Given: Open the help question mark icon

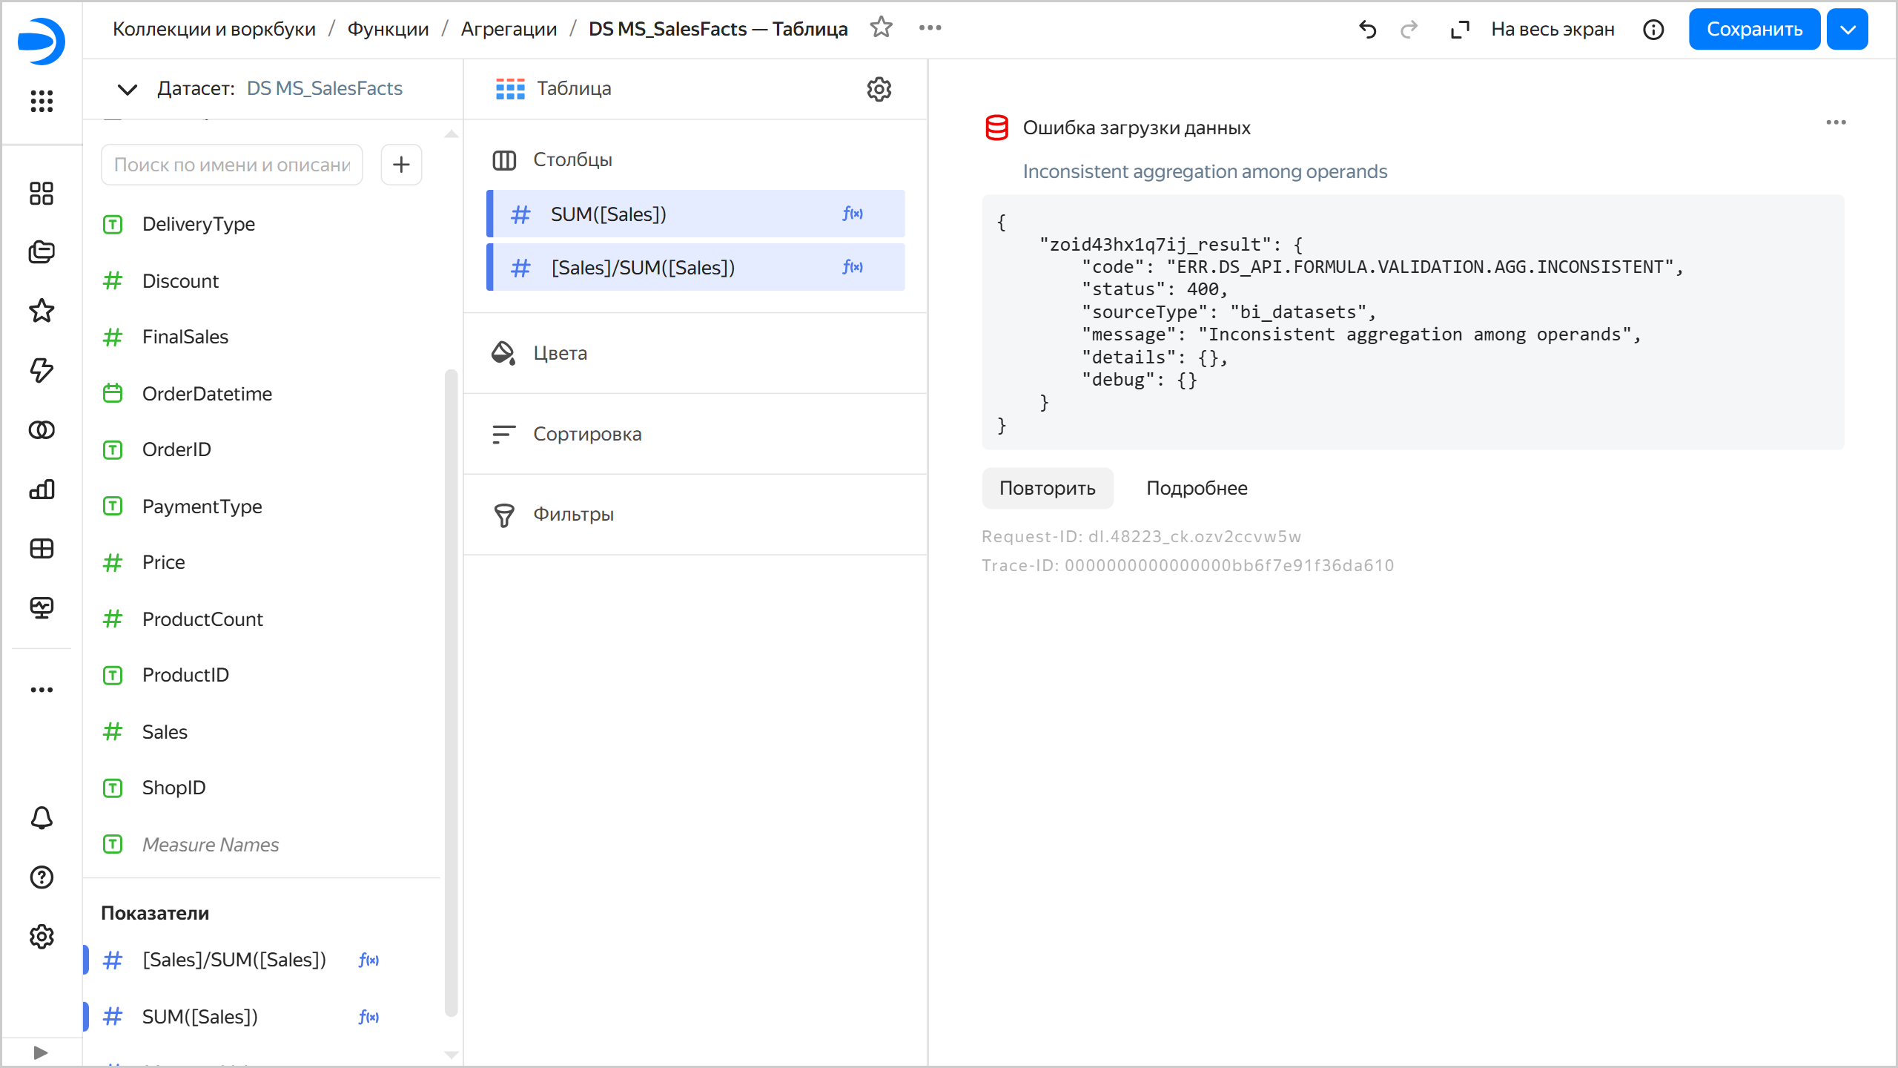Looking at the screenshot, I should [42, 877].
